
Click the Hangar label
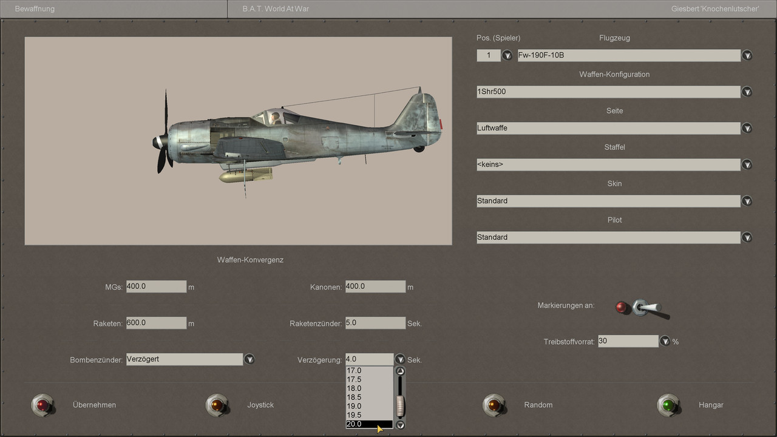click(711, 405)
